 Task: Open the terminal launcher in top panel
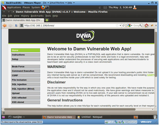(x=47, y=7)
